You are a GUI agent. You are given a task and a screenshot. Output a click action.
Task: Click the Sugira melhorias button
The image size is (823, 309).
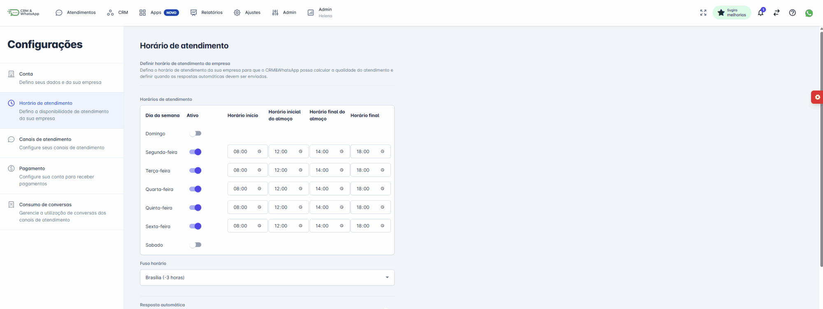tap(732, 13)
